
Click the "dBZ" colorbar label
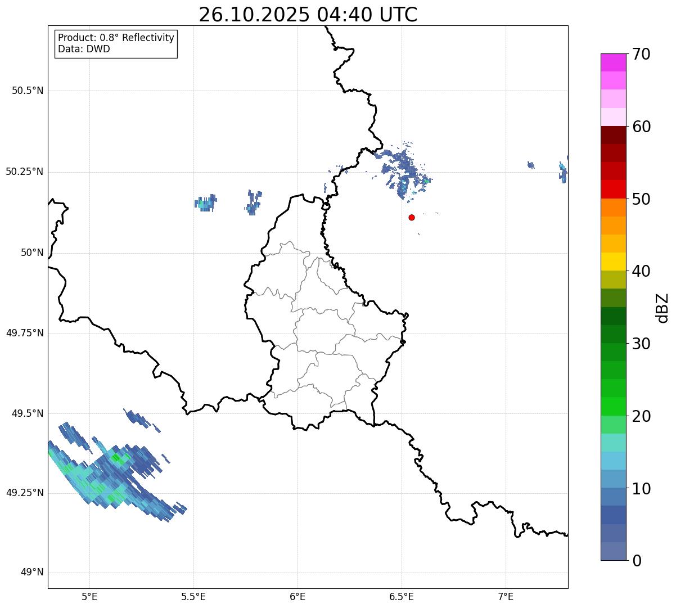tap(663, 307)
